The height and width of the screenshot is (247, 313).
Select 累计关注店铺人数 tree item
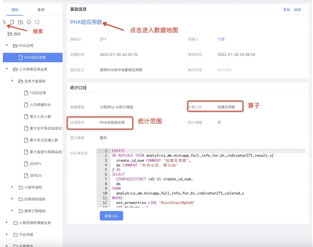point(44,140)
